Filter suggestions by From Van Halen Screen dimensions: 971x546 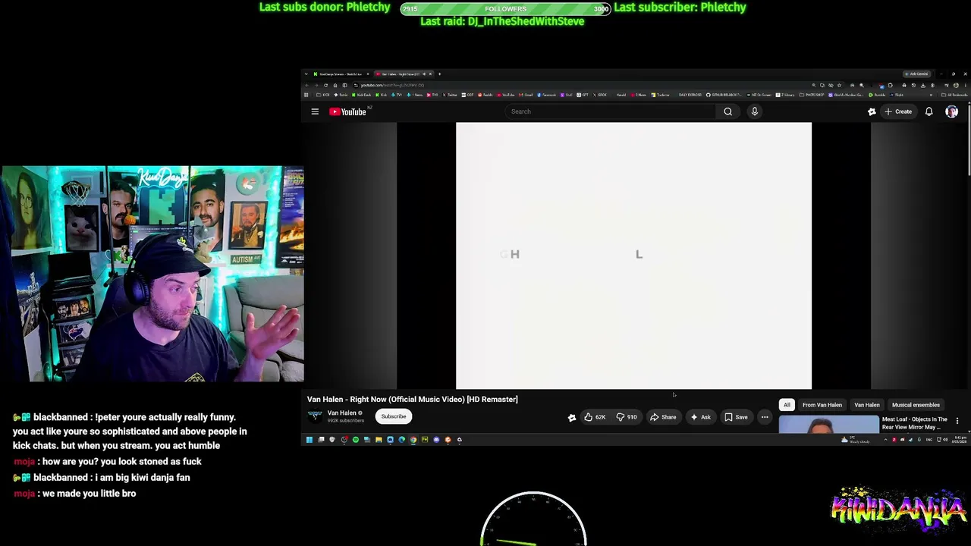point(822,405)
